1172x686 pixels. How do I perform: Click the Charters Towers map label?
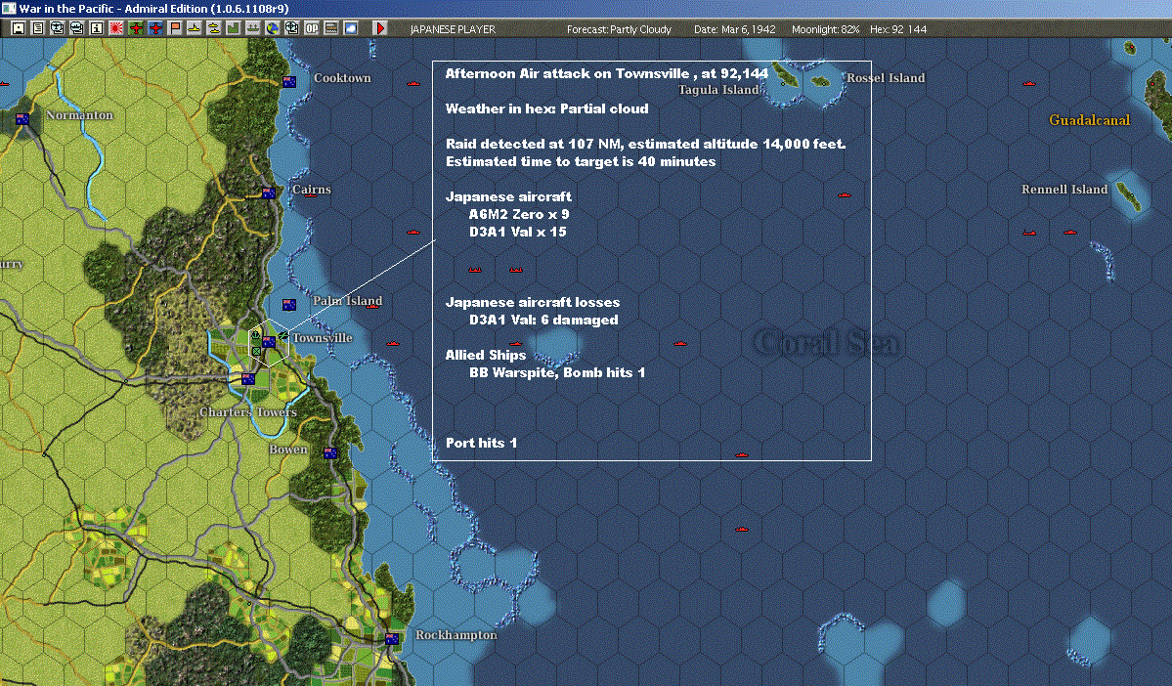click(x=248, y=412)
